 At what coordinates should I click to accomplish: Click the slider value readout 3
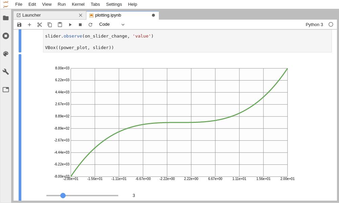click(134, 196)
